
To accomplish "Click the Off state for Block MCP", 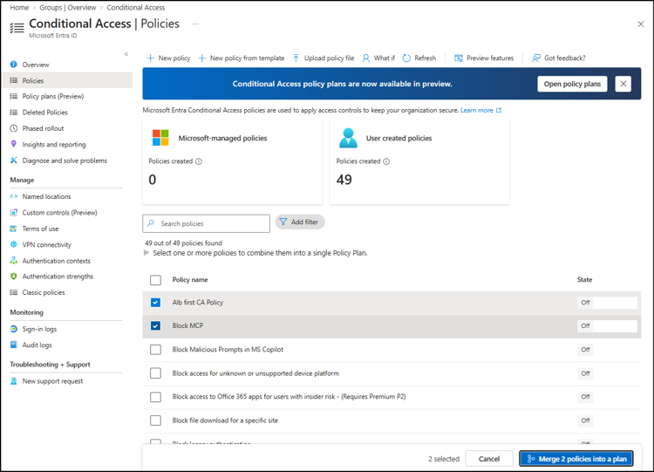I will click(586, 325).
